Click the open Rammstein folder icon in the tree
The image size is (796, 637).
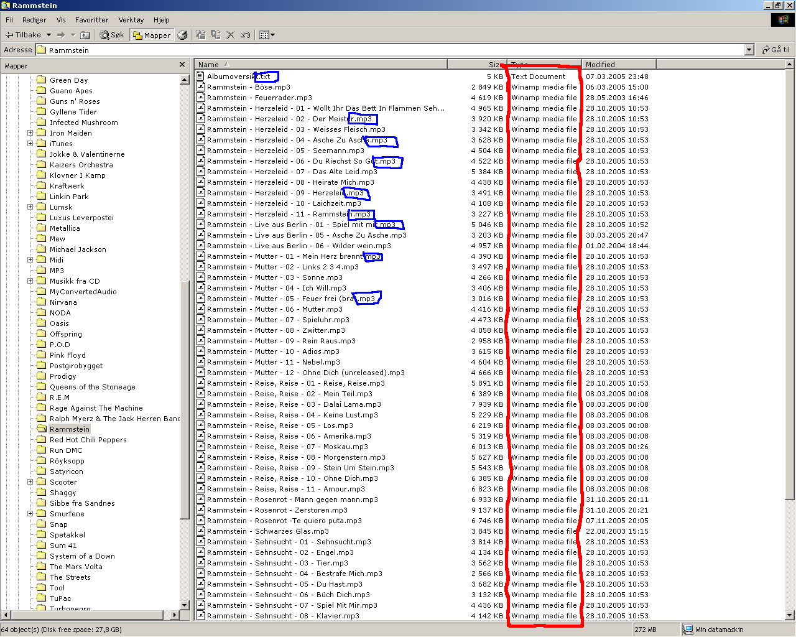pyautogui.click(x=42, y=429)
